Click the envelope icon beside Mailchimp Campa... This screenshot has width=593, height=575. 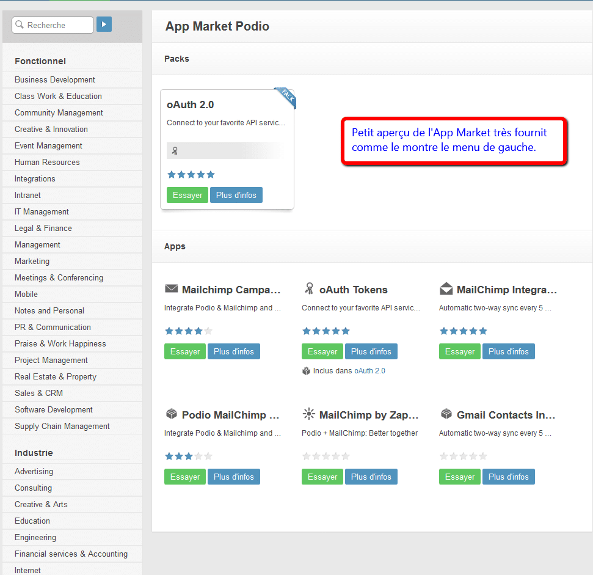(172, 288)
